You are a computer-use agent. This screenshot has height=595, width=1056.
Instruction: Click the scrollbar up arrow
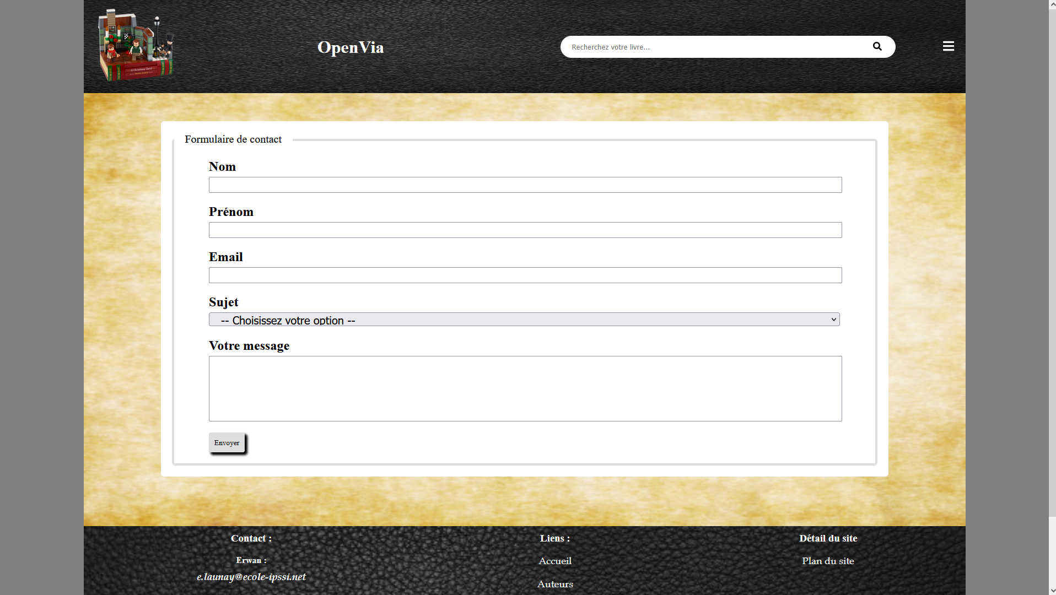[x=1052, y=4]
